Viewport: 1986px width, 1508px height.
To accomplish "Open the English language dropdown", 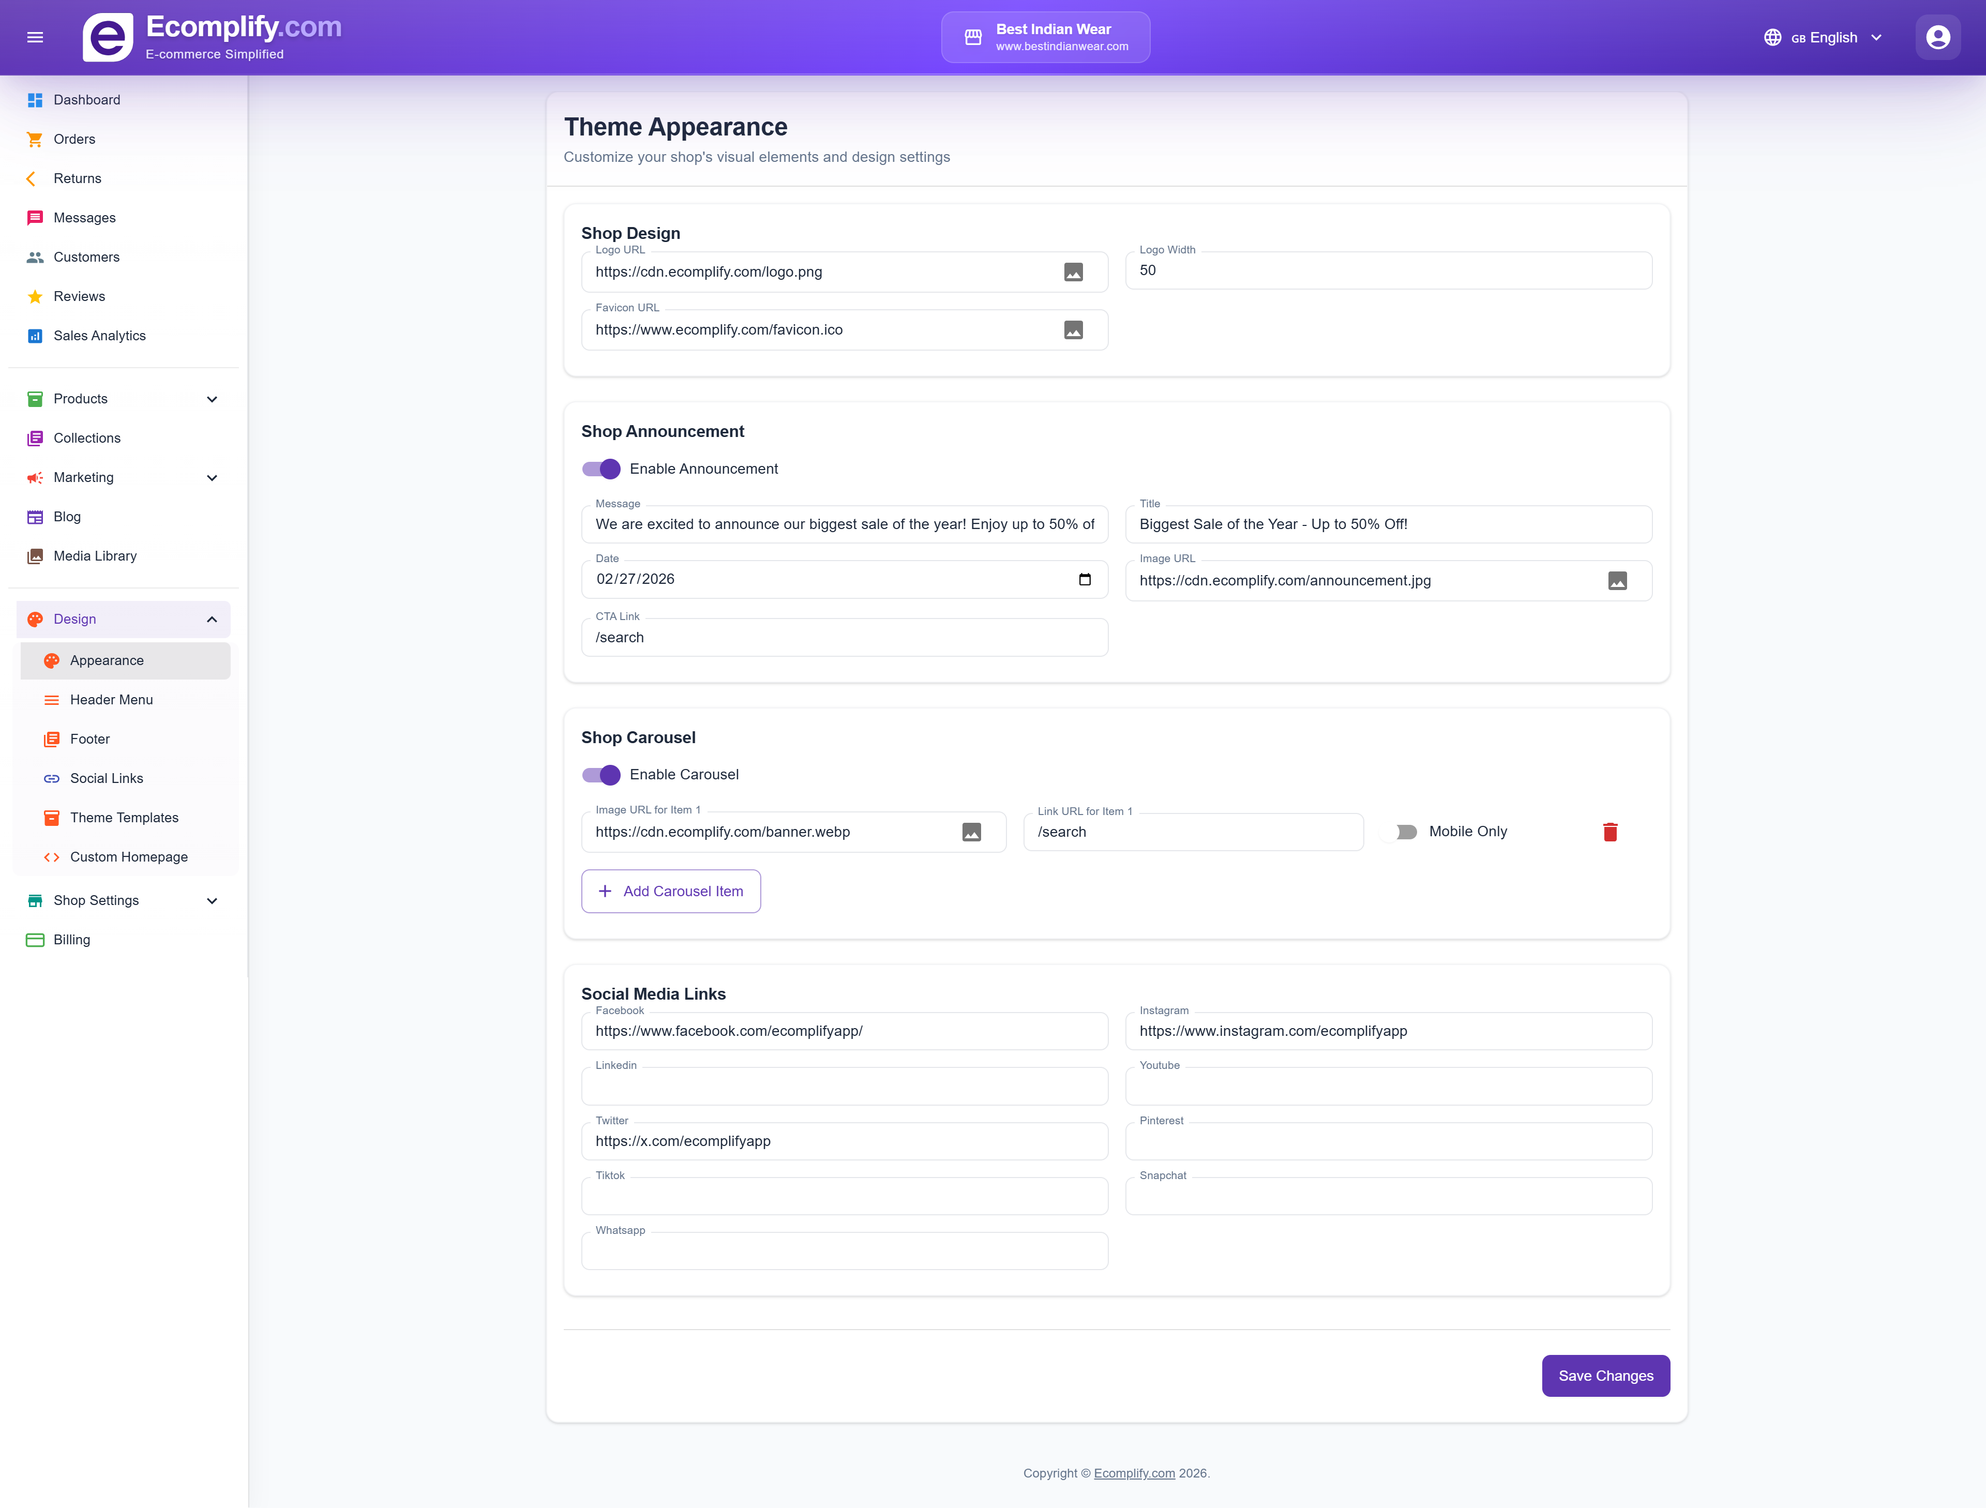I will click(1823, 37).
